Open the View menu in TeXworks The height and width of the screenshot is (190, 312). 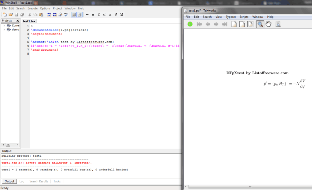tap(219, 17)
